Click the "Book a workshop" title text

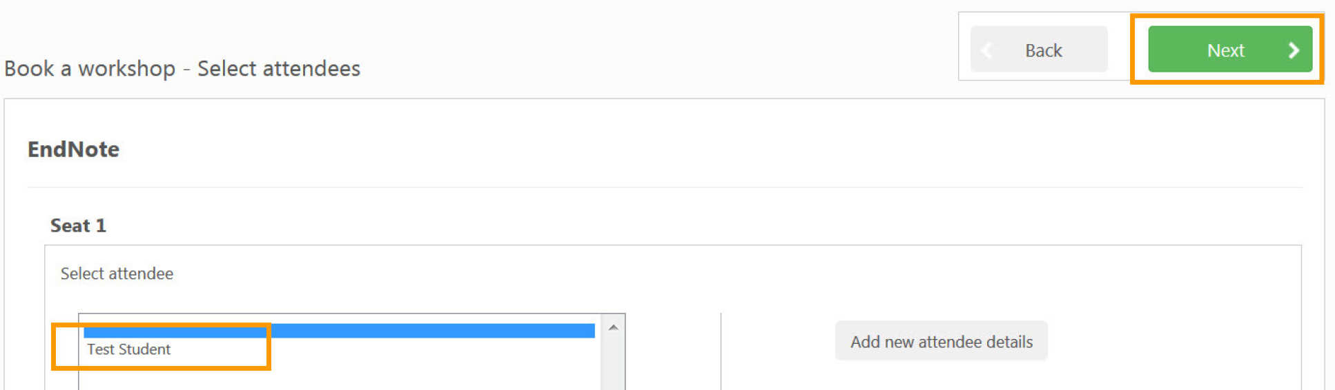[x=90, y=69]
